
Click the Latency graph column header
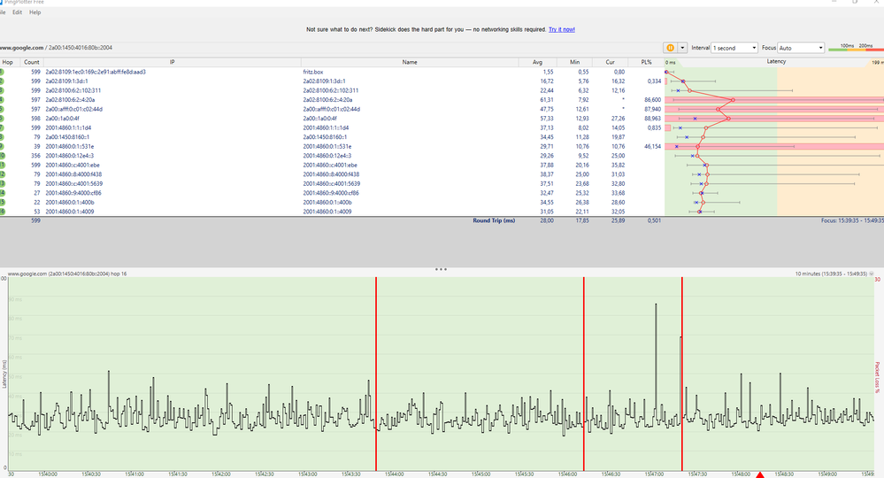[776, 62]
